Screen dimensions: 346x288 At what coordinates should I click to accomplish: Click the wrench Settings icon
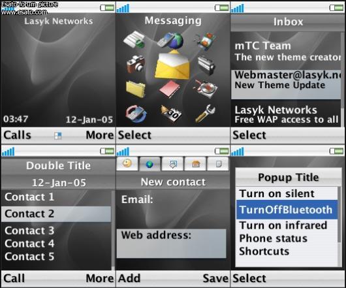click(x=205, y=114)
